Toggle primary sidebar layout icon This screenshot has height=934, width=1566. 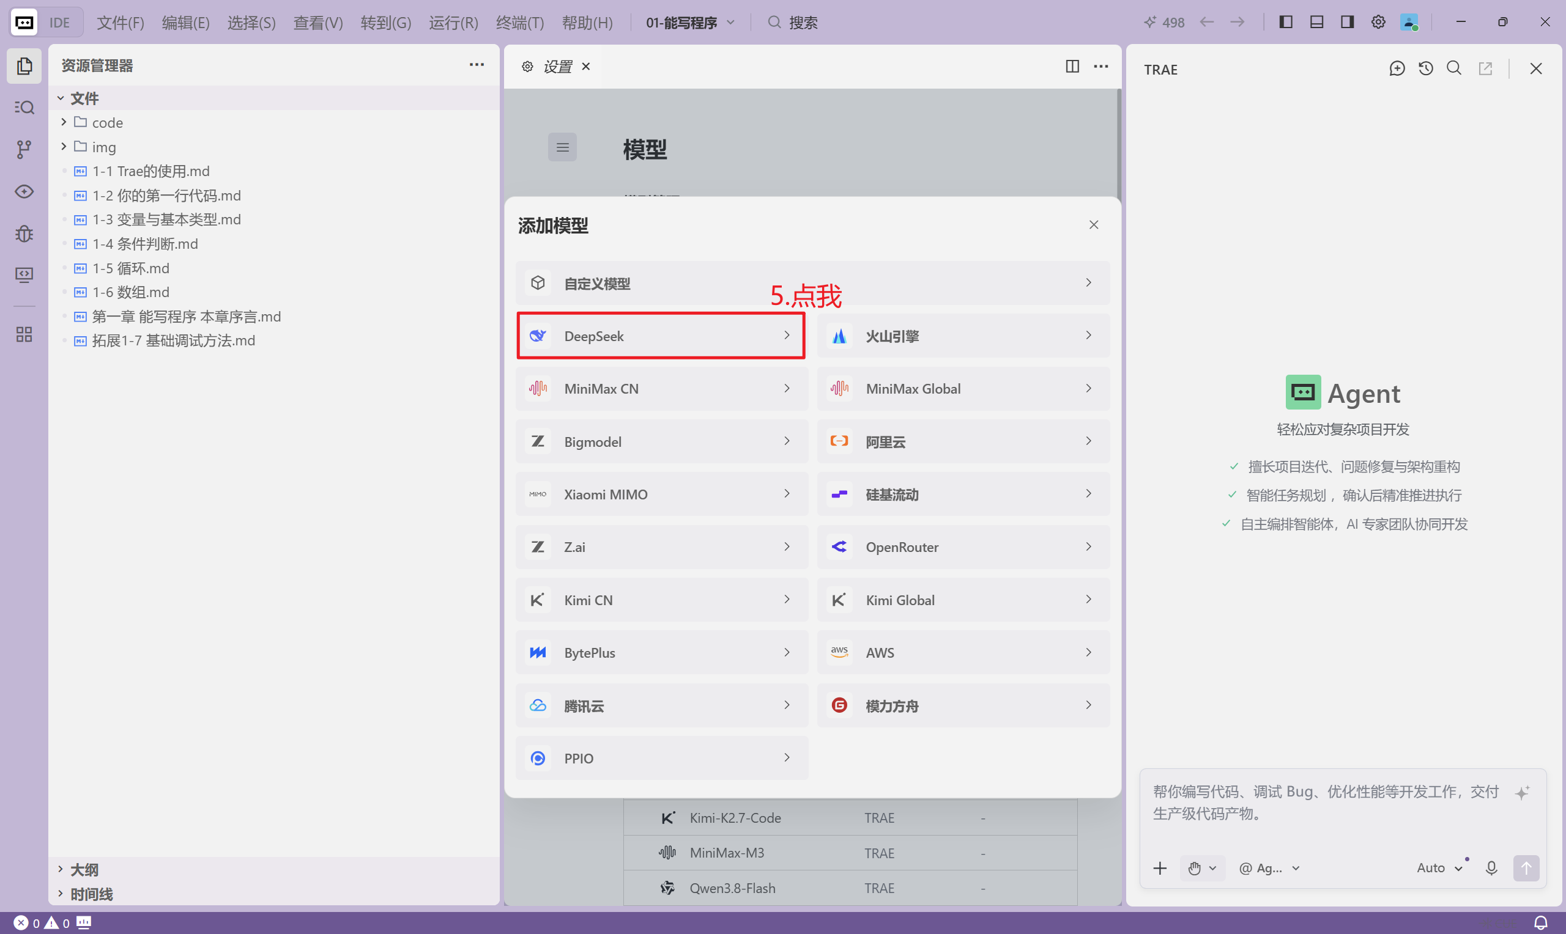pos(1286,22)
